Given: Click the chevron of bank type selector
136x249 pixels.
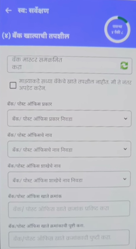Looking at the screenshot, I should pyautogui.click(x=125, y=119).
